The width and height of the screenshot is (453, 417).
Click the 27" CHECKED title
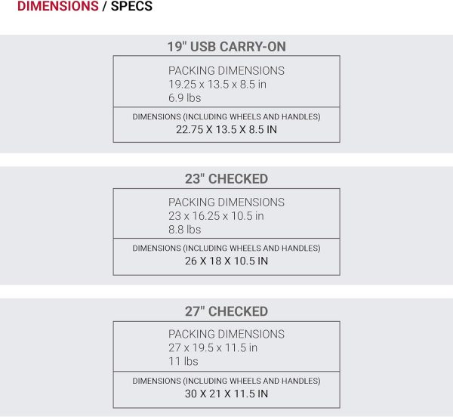pyautogui.click(x=226, y=311)
